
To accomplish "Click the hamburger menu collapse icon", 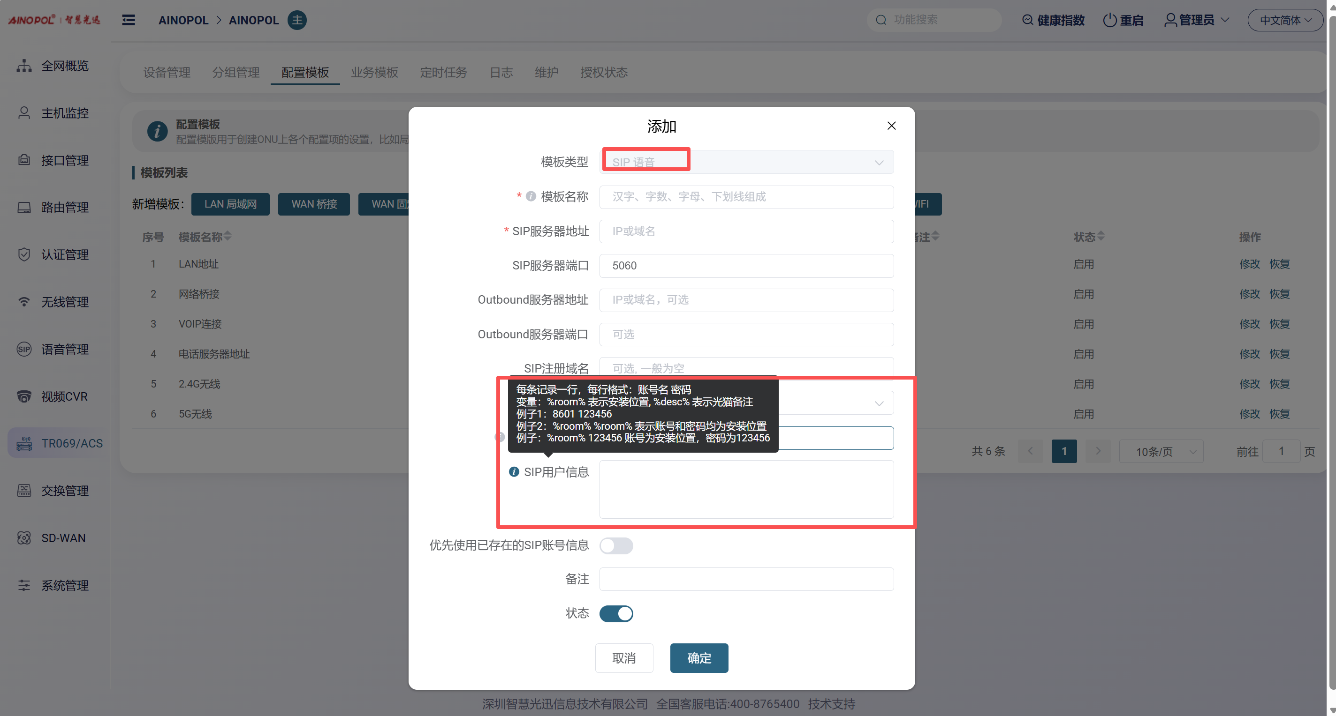I will (128, 20).
